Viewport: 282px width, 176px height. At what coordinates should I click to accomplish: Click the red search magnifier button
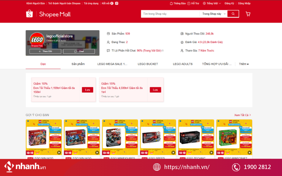(233, 14)
